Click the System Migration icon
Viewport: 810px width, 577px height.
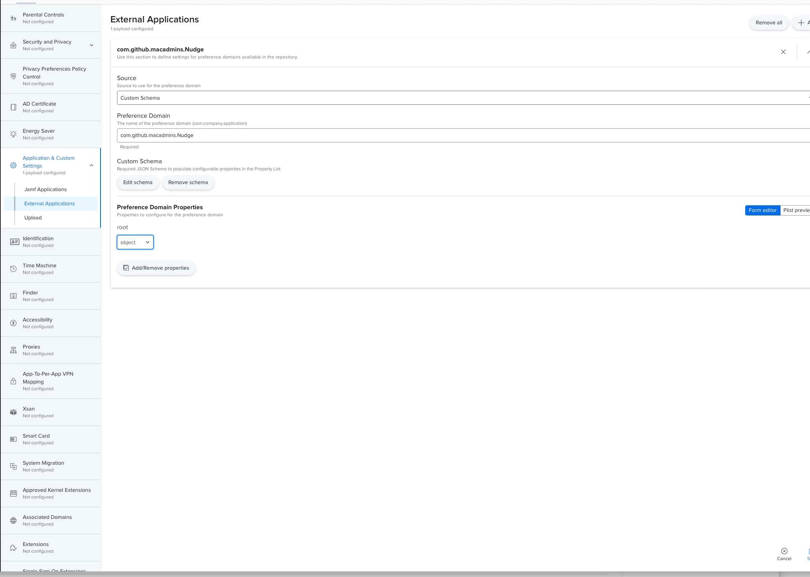pyautogui.click(x=13, y=466)
